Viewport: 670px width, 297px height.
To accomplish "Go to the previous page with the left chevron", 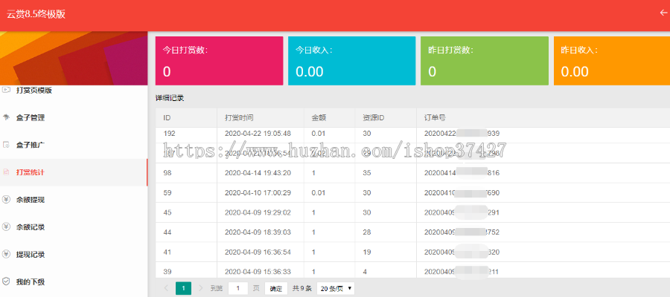I will pos(165,288).
